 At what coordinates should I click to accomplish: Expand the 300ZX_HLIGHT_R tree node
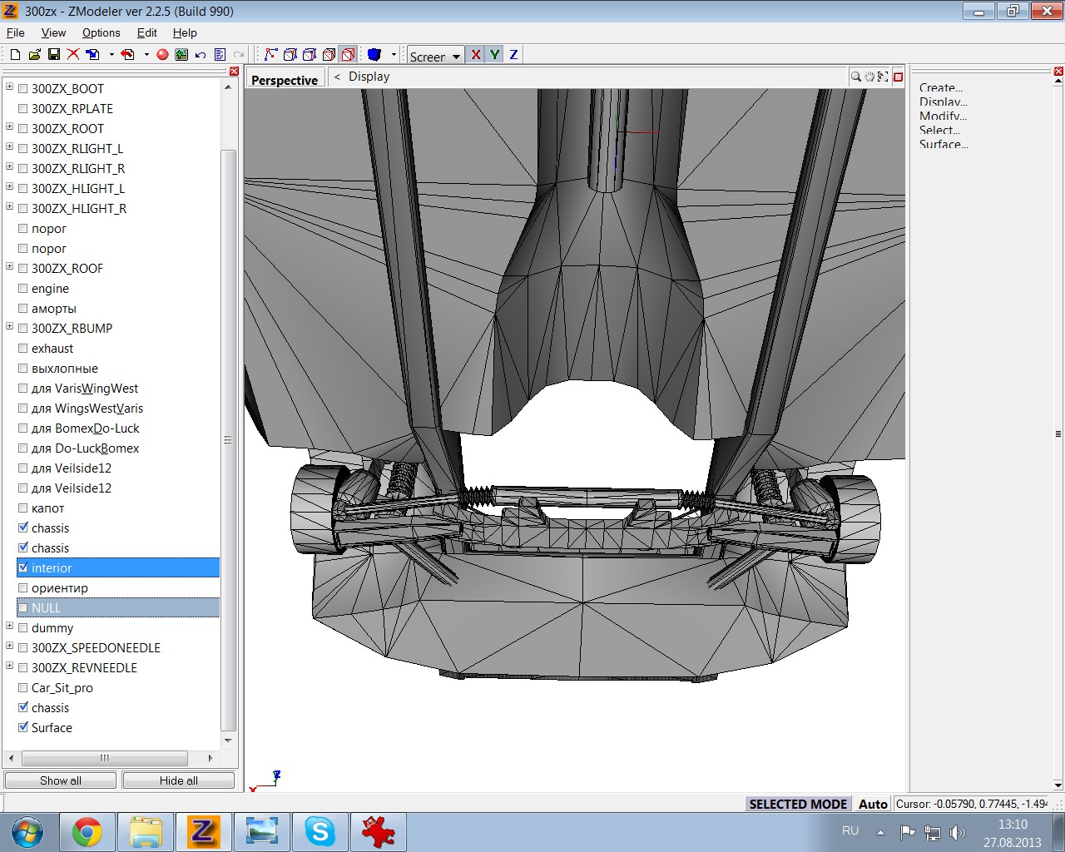9,206
